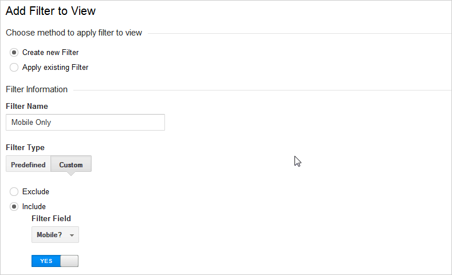Click the Add Filter to View heading
This screenshot has height=275, width=452.
[51, 11]
